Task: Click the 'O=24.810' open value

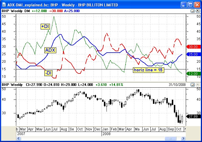Action: [x=51, y=85]
